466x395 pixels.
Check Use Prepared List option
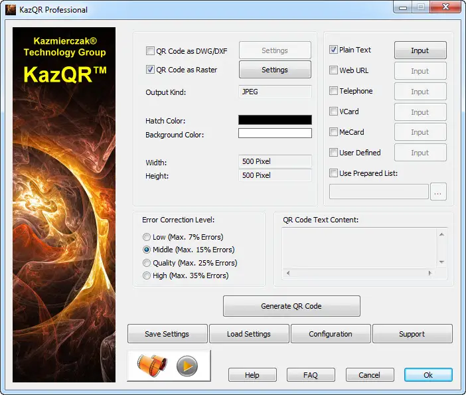(x=333, y=173)
